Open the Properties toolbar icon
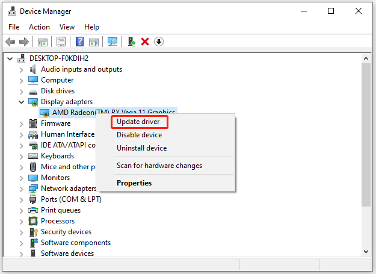The width and height of the screenshot is (376, 274). [61, 42]
